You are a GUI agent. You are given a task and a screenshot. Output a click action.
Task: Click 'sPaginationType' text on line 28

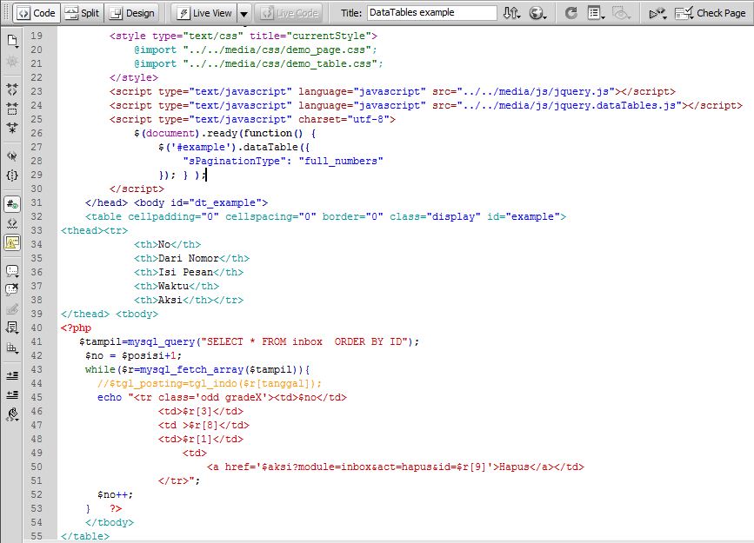click(x=234, y=161)
